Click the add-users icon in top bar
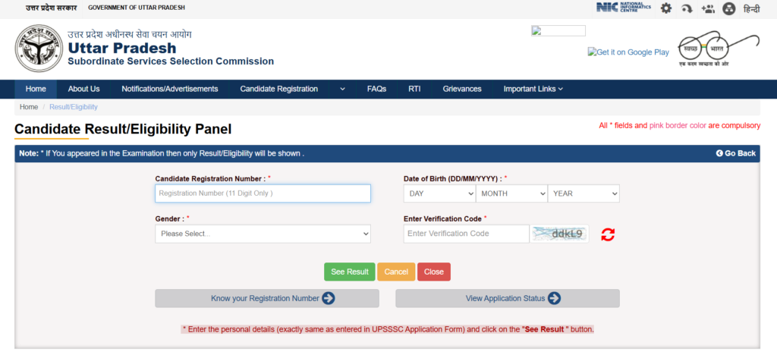The image size is (777, 352). pos(708,8)
